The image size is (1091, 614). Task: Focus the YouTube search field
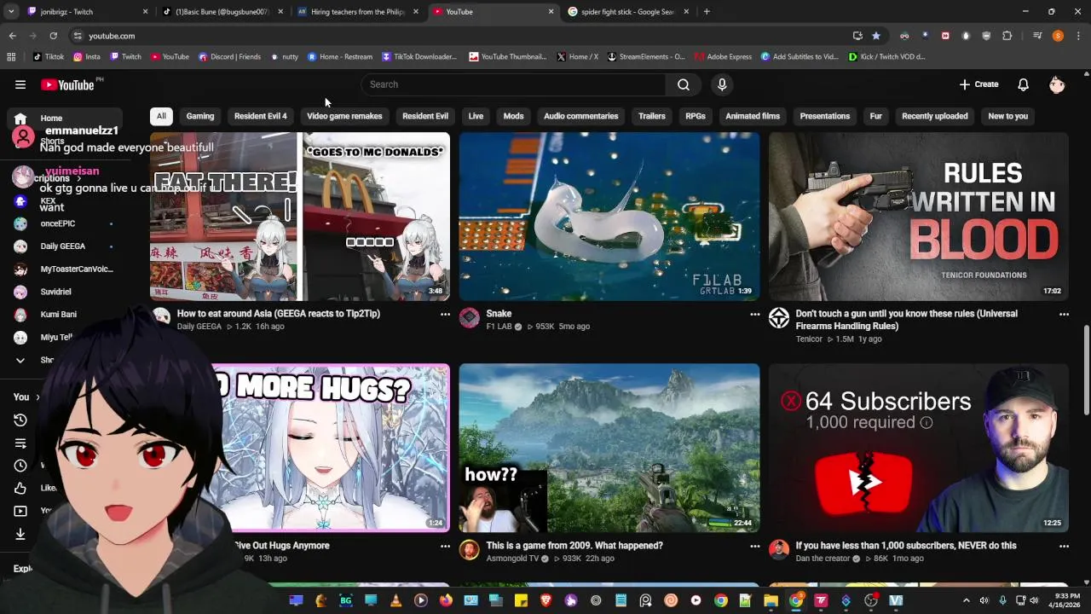[514, 84]
